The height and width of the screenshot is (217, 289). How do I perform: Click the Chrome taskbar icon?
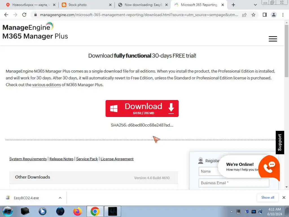coord(95,211)
